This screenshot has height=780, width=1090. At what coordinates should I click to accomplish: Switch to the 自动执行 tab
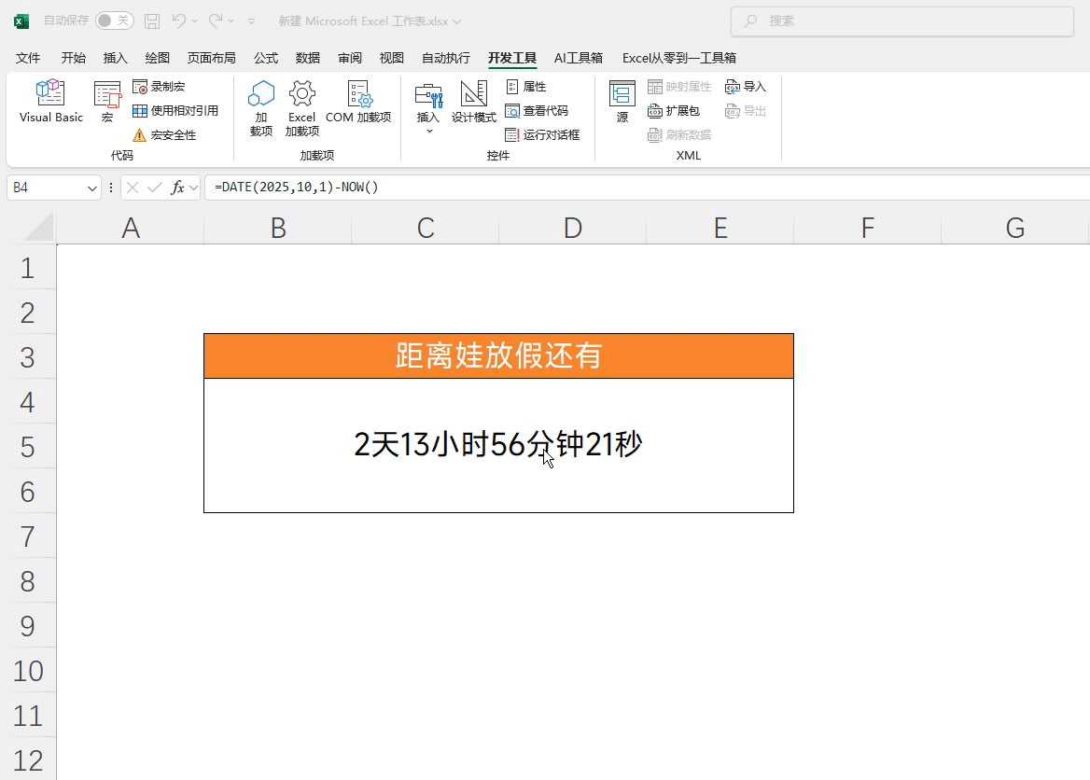(445, 58)
